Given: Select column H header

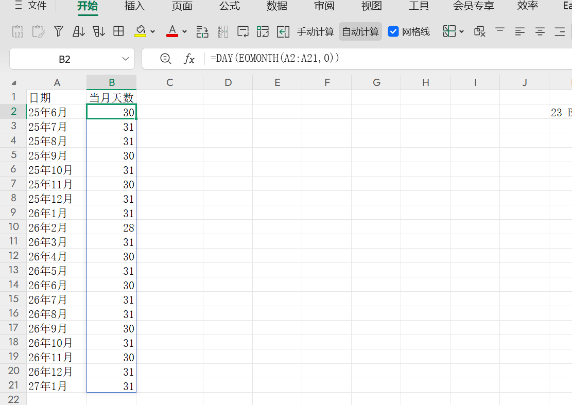Looking at the screenshot, I should tap(425, 82).
